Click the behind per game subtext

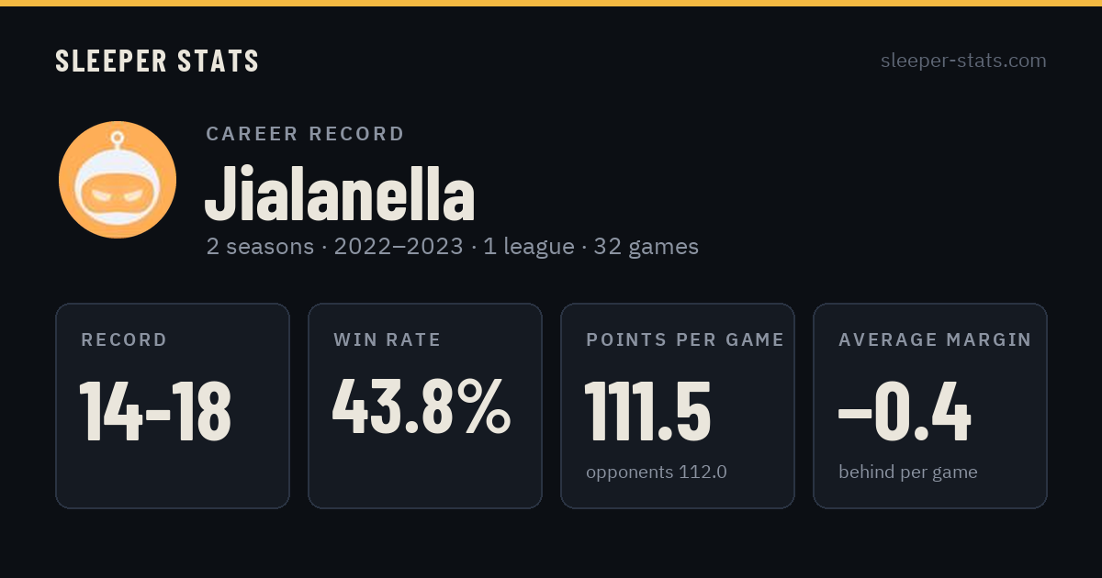coord(908,472)
